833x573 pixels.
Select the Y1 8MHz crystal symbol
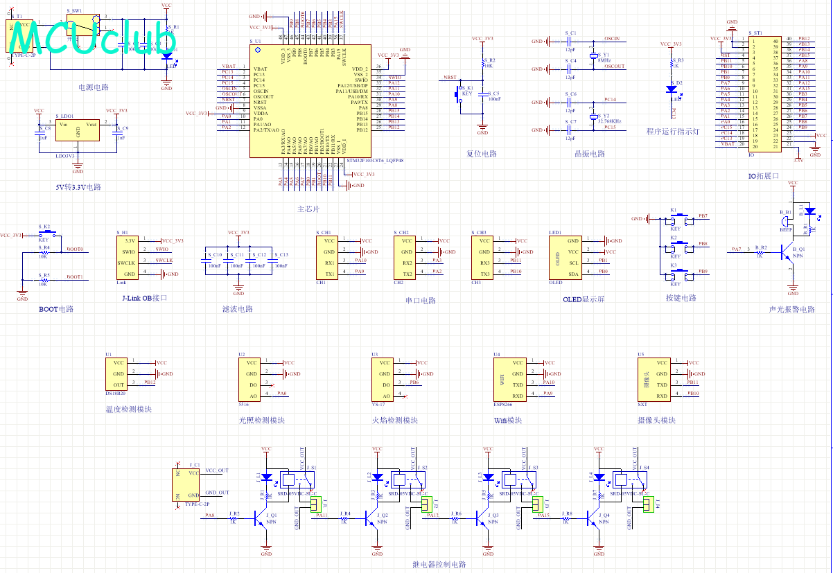coord(594,55)
